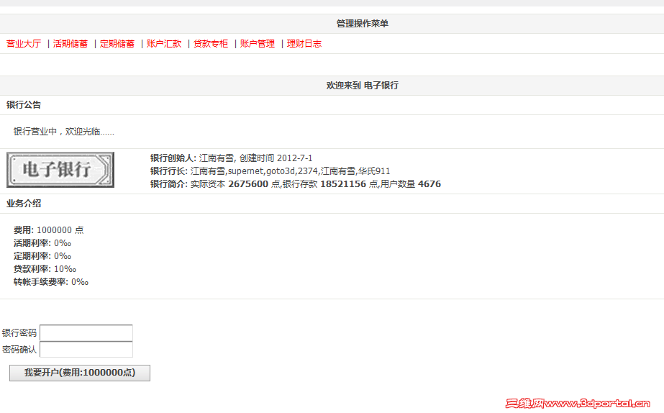The height and width of the screenshot is (413, 664).
Task: Click the 银行创始人 founder line
Action: coord(231,158)
